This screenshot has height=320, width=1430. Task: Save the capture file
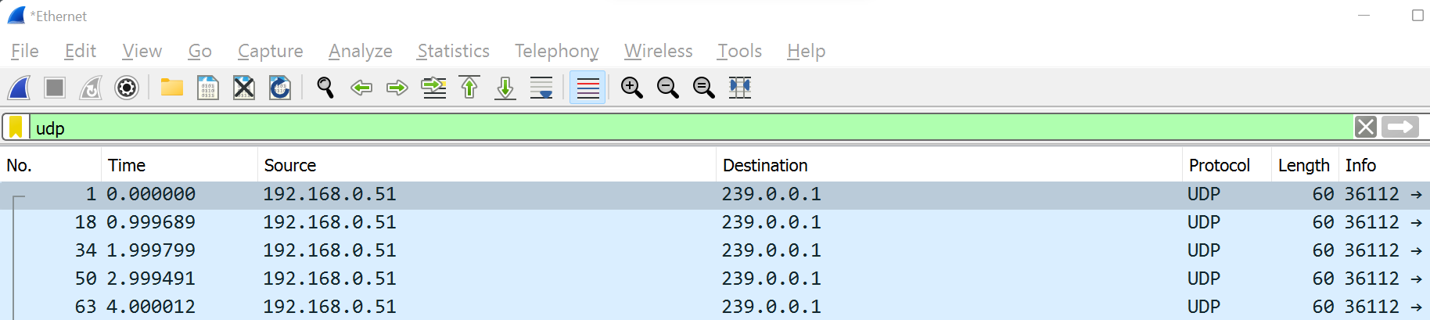(x=207, y=88)
